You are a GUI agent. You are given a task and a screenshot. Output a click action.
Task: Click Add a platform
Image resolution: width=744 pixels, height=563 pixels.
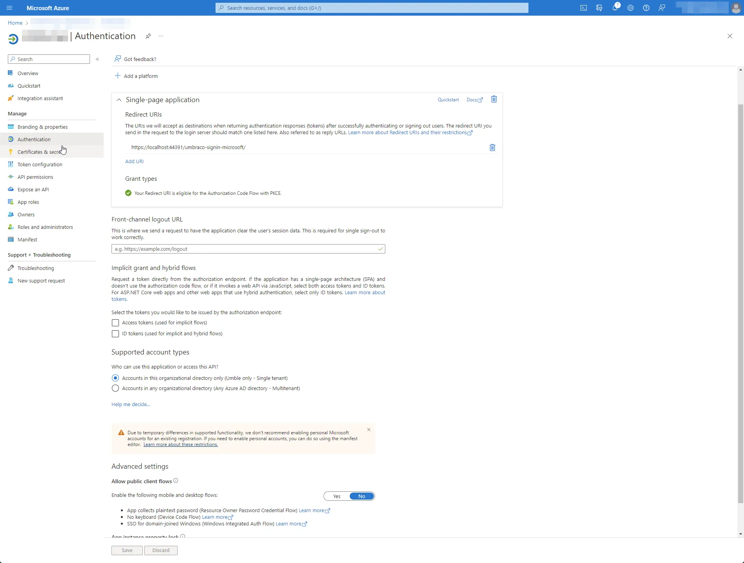point(137,76)
